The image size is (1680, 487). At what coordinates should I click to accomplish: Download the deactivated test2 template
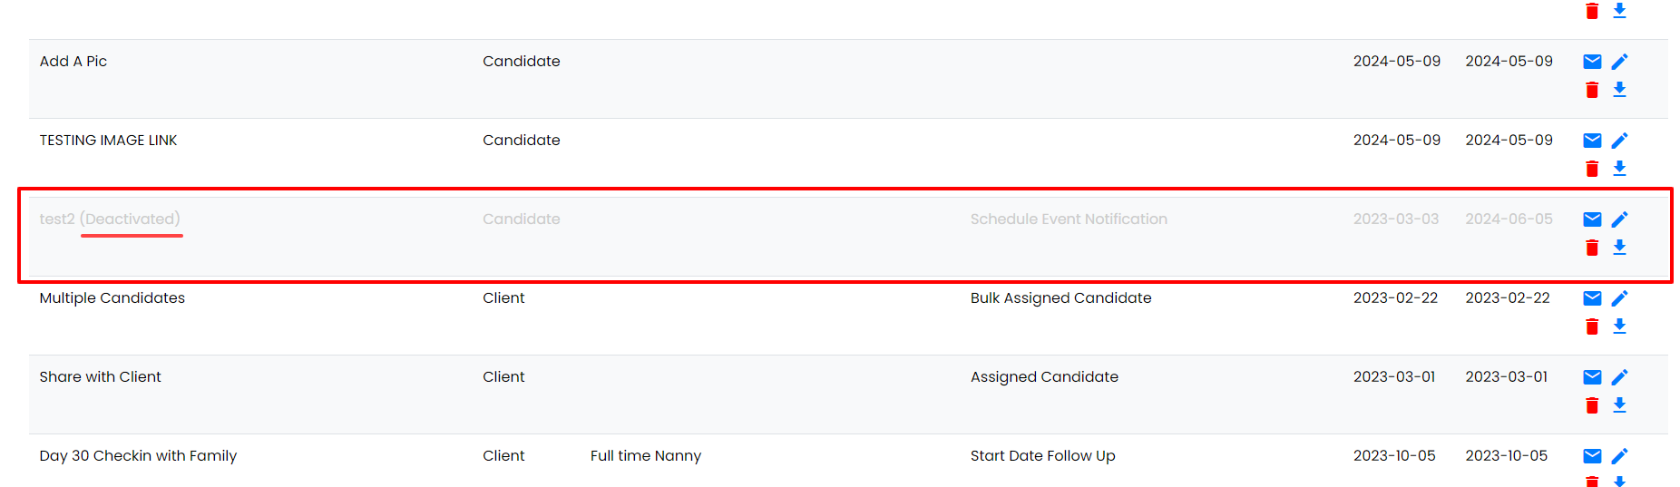coord(1619,248)
